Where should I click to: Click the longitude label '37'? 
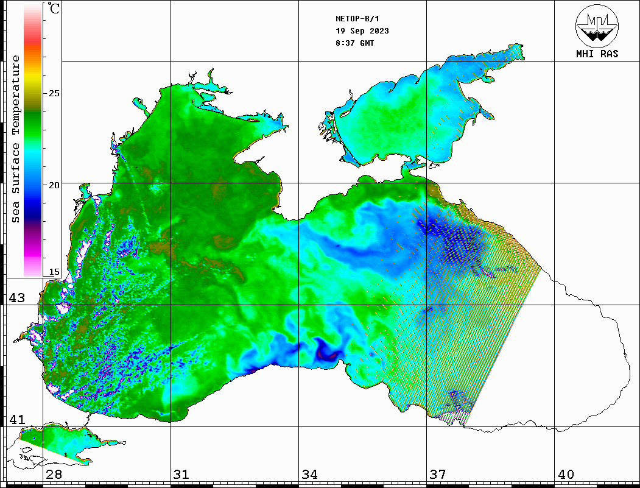point(438,475)
